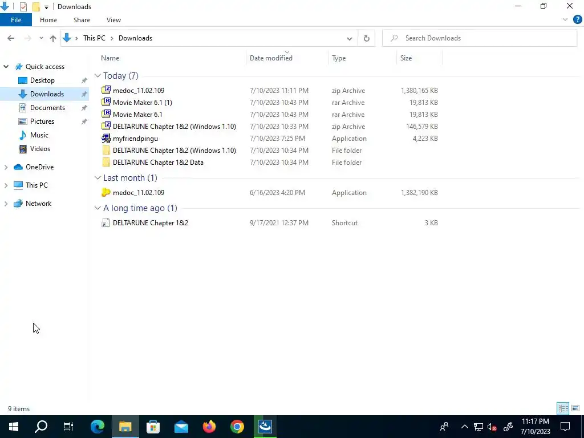Image resolution: width=584 pixels, height=438 pixels.
Task: Go up one folder level
Action: tap(53, 38)
